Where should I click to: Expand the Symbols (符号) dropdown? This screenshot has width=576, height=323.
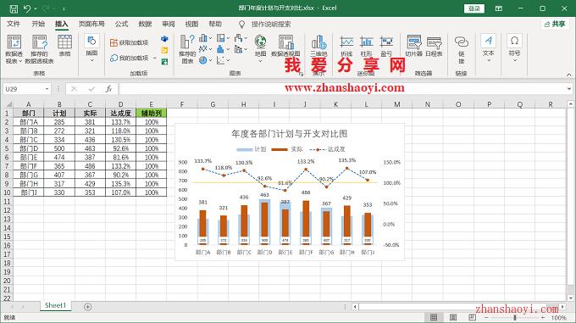click(x=515, y=61)
